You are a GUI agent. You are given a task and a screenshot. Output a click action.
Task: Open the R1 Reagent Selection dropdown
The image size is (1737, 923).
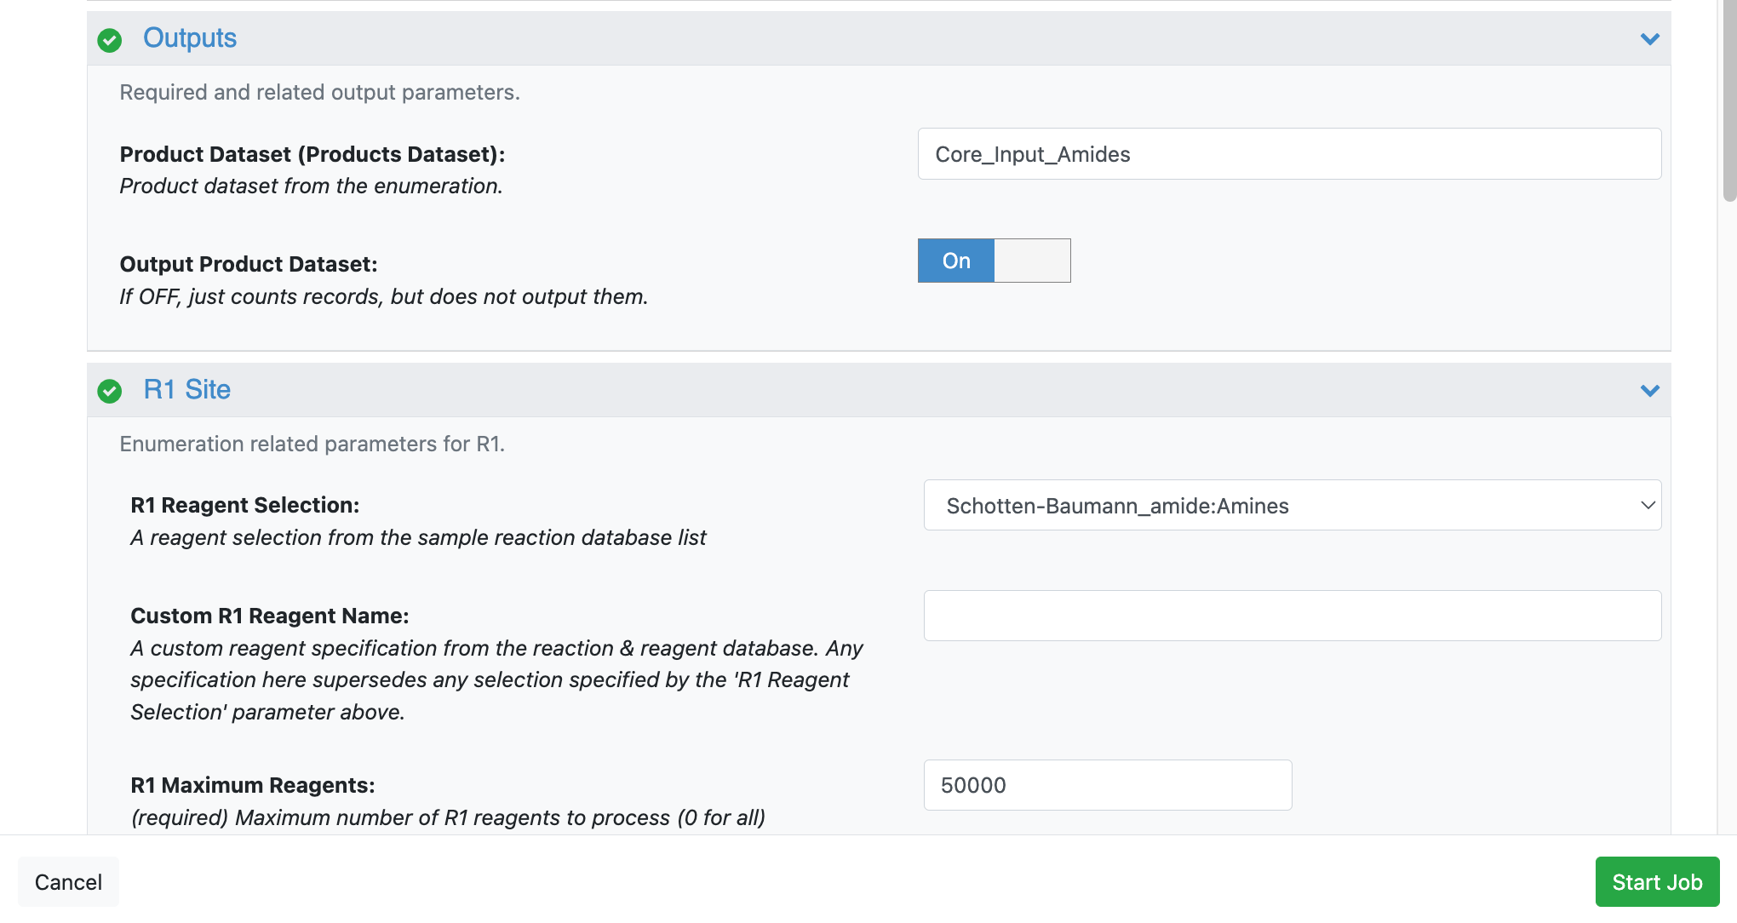(x=1292, y=506)
